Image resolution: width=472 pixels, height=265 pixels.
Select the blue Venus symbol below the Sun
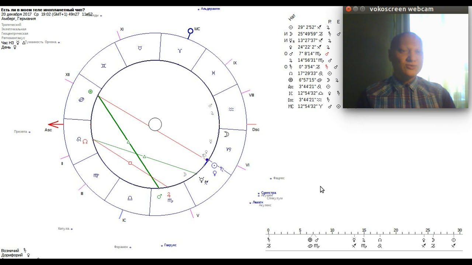(x=215, y=173)
